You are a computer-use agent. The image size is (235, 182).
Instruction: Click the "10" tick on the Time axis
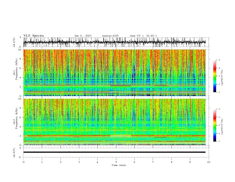coord(209,162)
